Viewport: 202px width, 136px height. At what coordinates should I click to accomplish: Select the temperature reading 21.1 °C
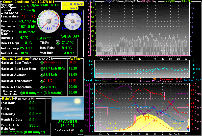[28, 16]
